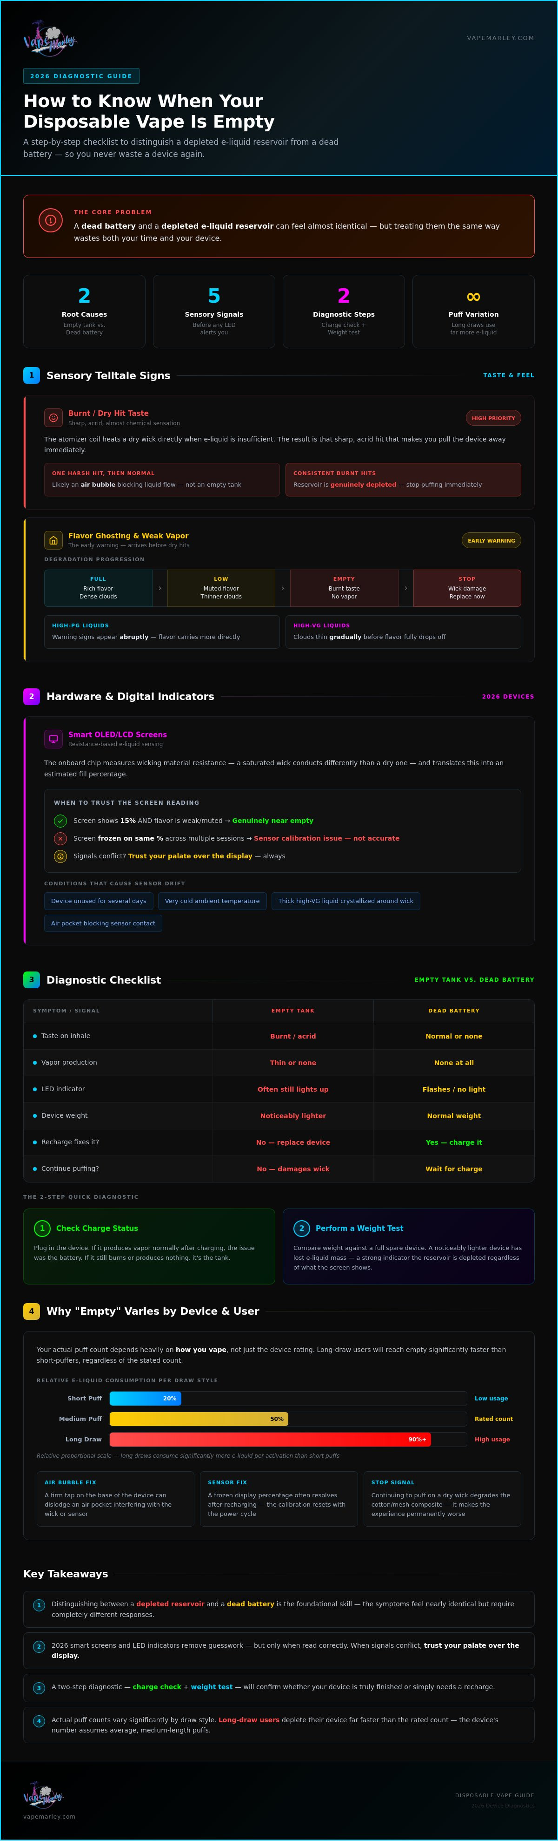
Task: Click the arrow between EMPTY and STOP stages
Action: click(x=406, y=588)
